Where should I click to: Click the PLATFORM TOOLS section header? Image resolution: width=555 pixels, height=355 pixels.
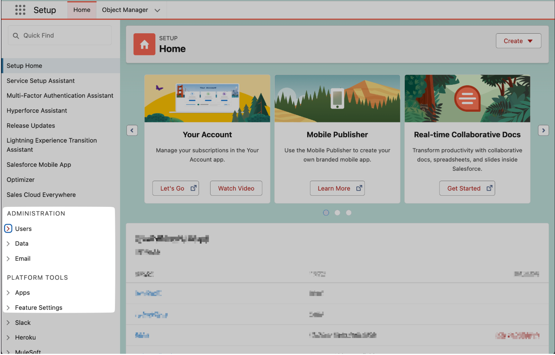38,278
